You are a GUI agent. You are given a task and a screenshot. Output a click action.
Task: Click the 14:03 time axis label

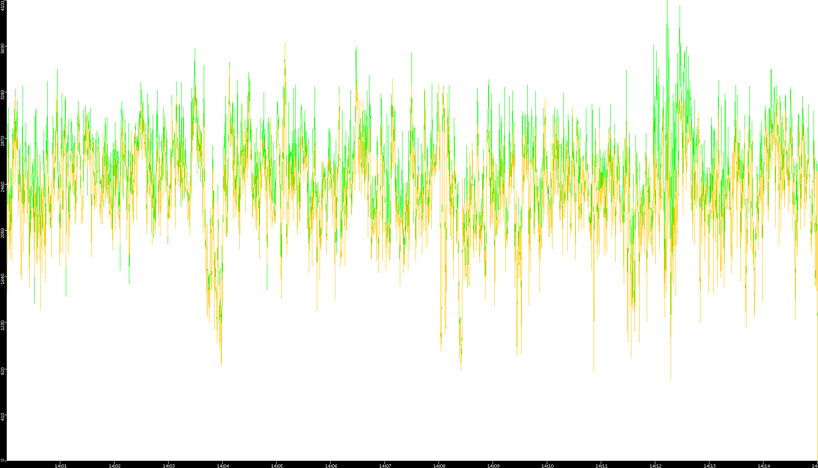point(169,466)
